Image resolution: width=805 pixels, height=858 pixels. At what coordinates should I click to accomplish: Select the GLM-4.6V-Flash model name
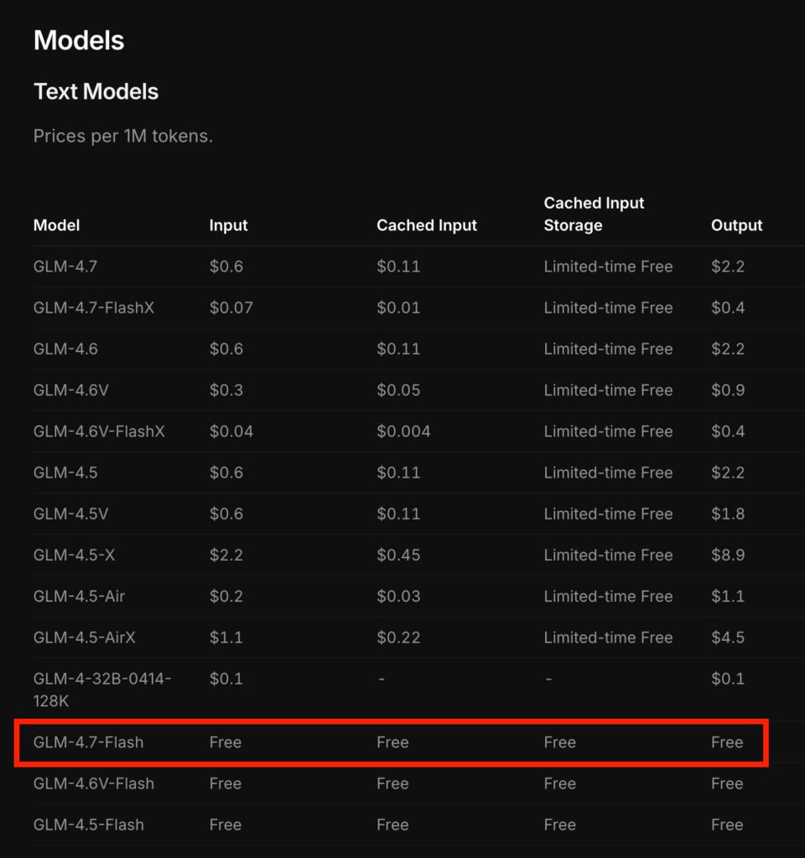click(x=94, y=783)
